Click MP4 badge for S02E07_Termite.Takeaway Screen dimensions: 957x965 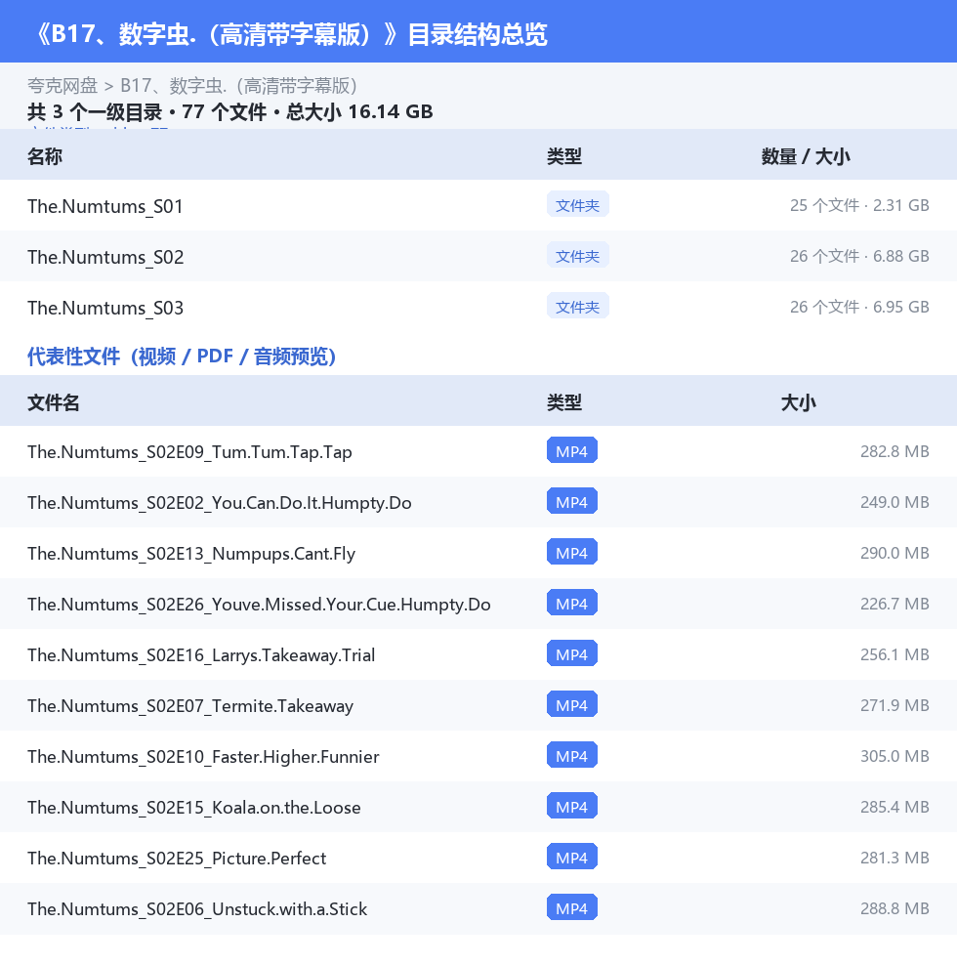(571, 705)
